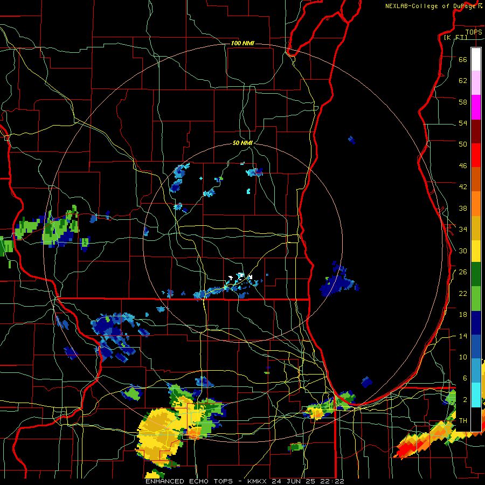Click the 14 value on the legend

tap(463, 336)
